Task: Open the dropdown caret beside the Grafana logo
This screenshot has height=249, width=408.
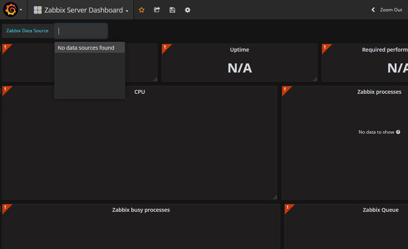Action: (x=21, y=10)
